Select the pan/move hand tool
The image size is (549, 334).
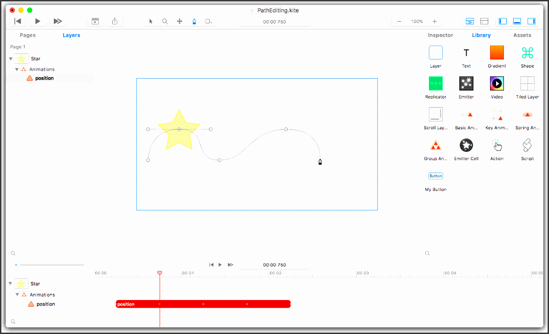[179, 21]
